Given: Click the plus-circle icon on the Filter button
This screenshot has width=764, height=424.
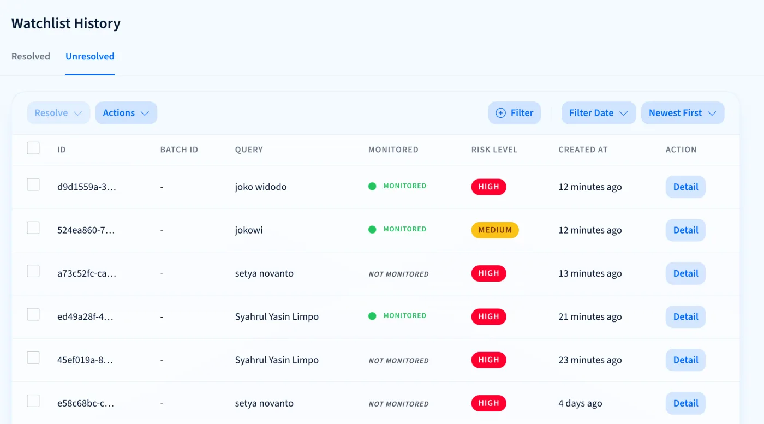Looking at the screenshot, I should point(500,113).
